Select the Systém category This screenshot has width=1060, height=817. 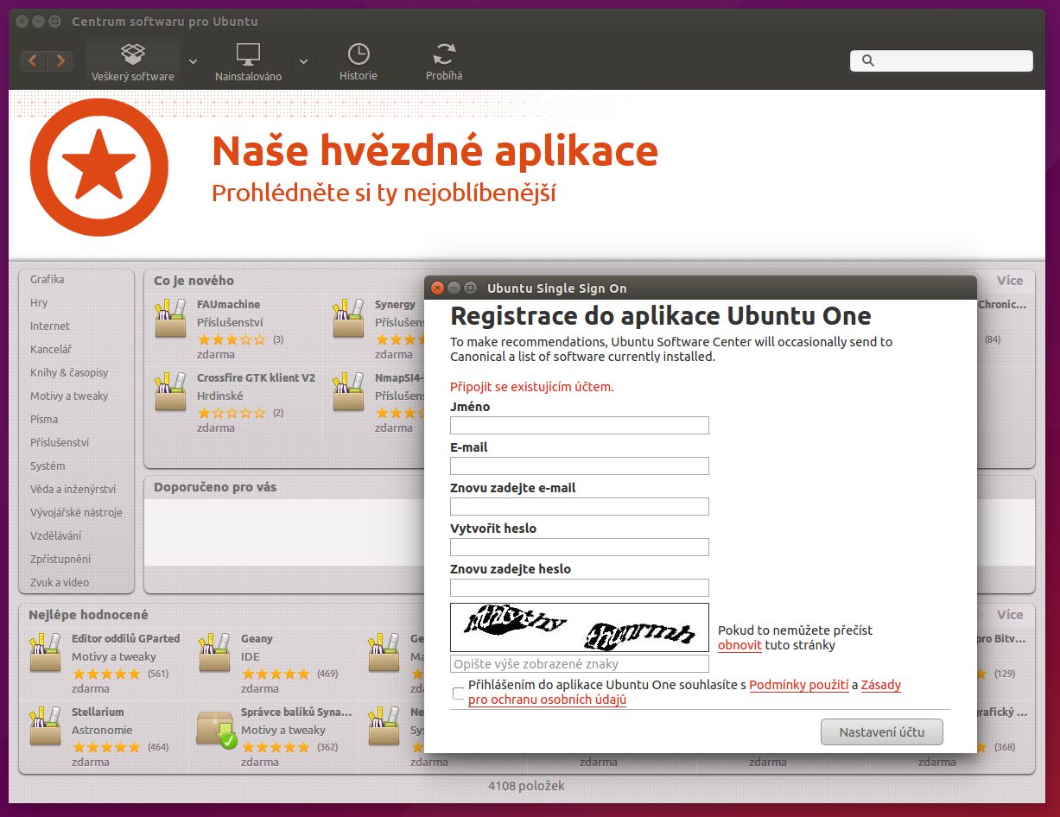pos(48,466)
